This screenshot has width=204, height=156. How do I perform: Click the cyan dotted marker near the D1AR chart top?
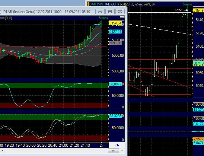(x=97, y=24)
